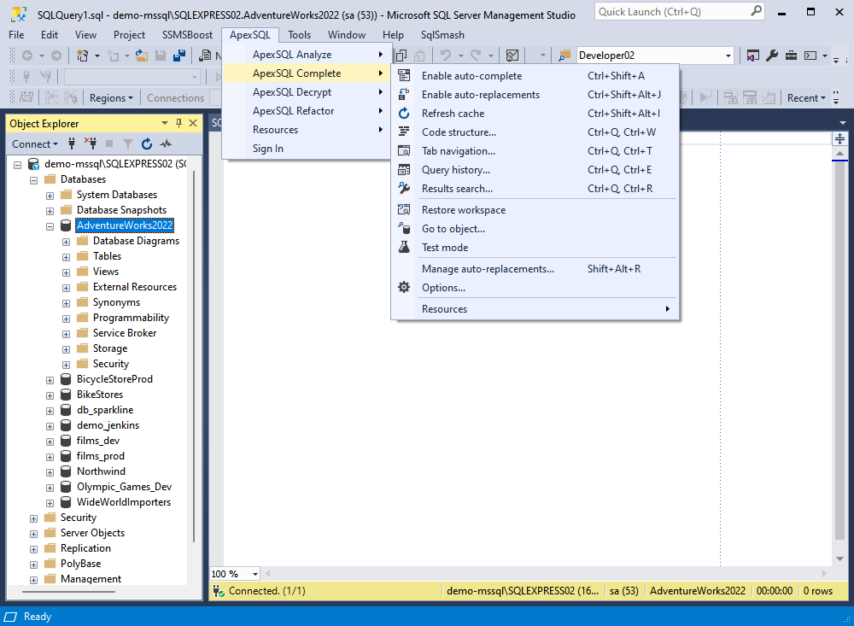Expand the System Databases folder
The height and width of the screenshot is (626, 854).
[50, 195]
